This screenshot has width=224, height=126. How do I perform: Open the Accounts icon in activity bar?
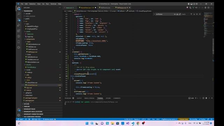(x=19, y=110)
